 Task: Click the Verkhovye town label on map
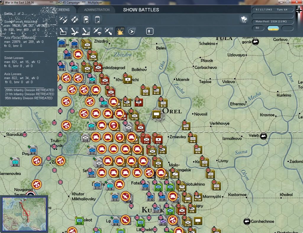click(x=220, y=123)
